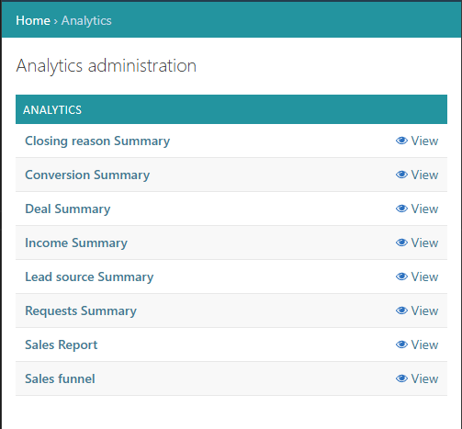
Task: Click the eye icon for Requests Summary
Action: pos(401,310)
